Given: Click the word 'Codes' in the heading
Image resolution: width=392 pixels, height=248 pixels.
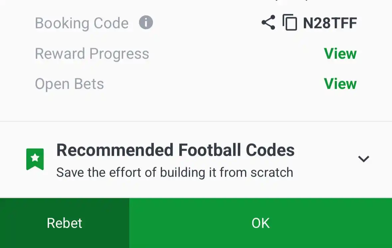Looking at the screenshot, I should tap(270, 150).
